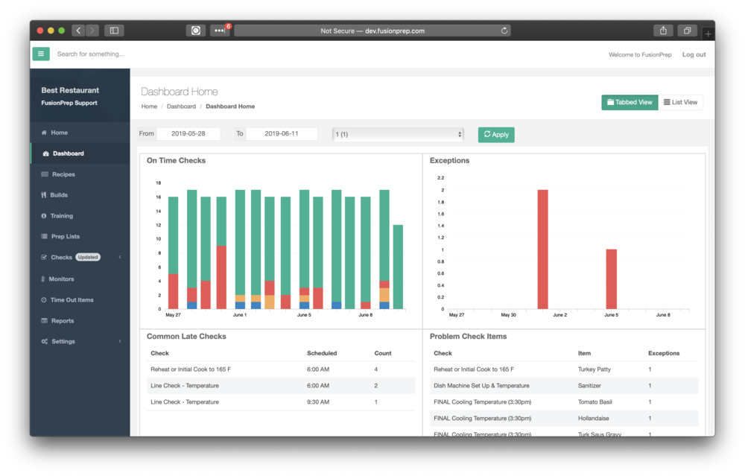Viewport: 745px width, 476px height.
Task: Open a new Safari tab
Action: [708, 34]
